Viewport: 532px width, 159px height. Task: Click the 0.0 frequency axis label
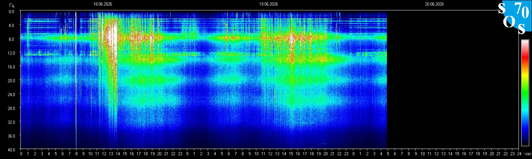click(x=12, y=11)
